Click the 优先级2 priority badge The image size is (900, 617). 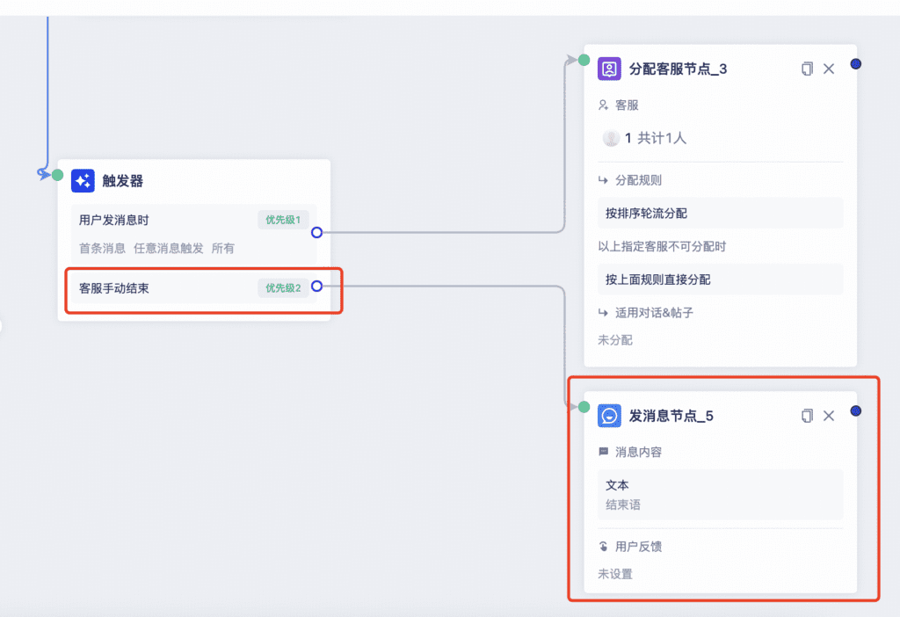pyautogui.click(x=283, y=288)
